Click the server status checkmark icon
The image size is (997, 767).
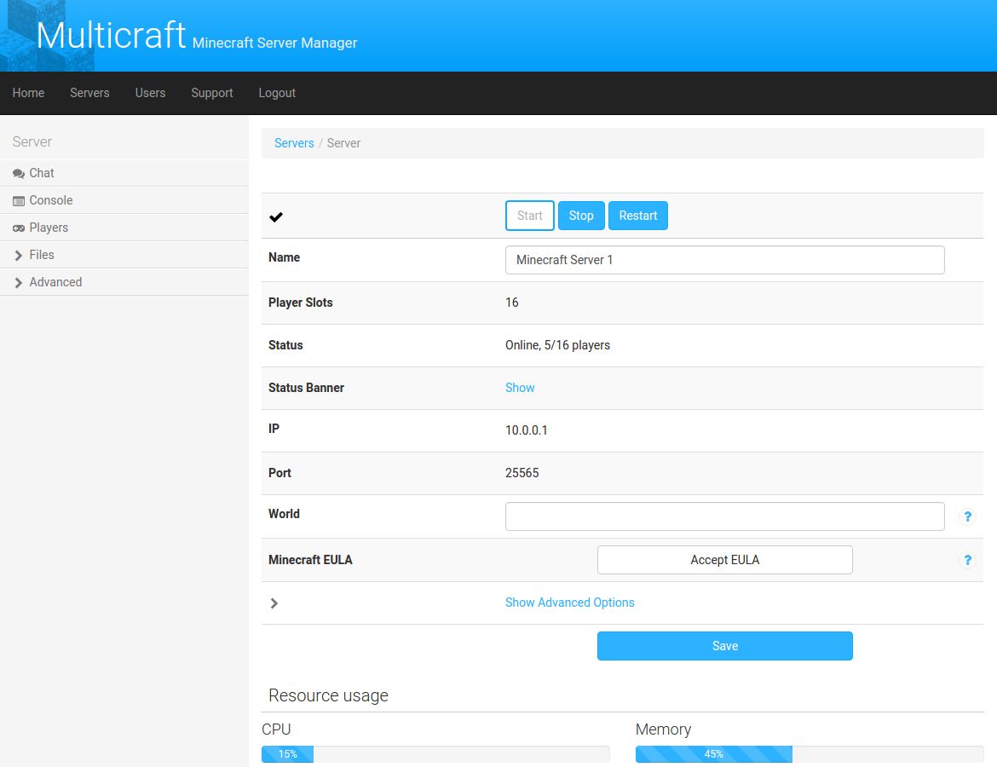276,216
